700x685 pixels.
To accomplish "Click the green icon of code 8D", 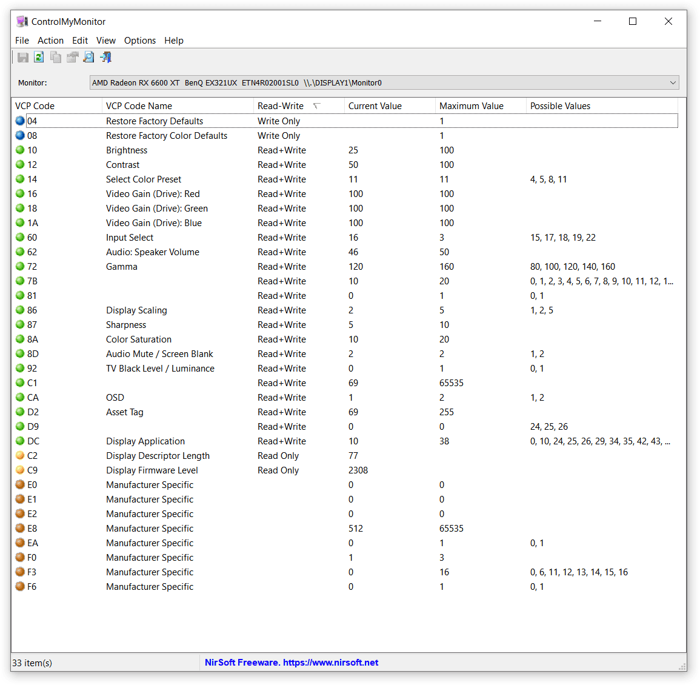I will click(x=20, y=353).
